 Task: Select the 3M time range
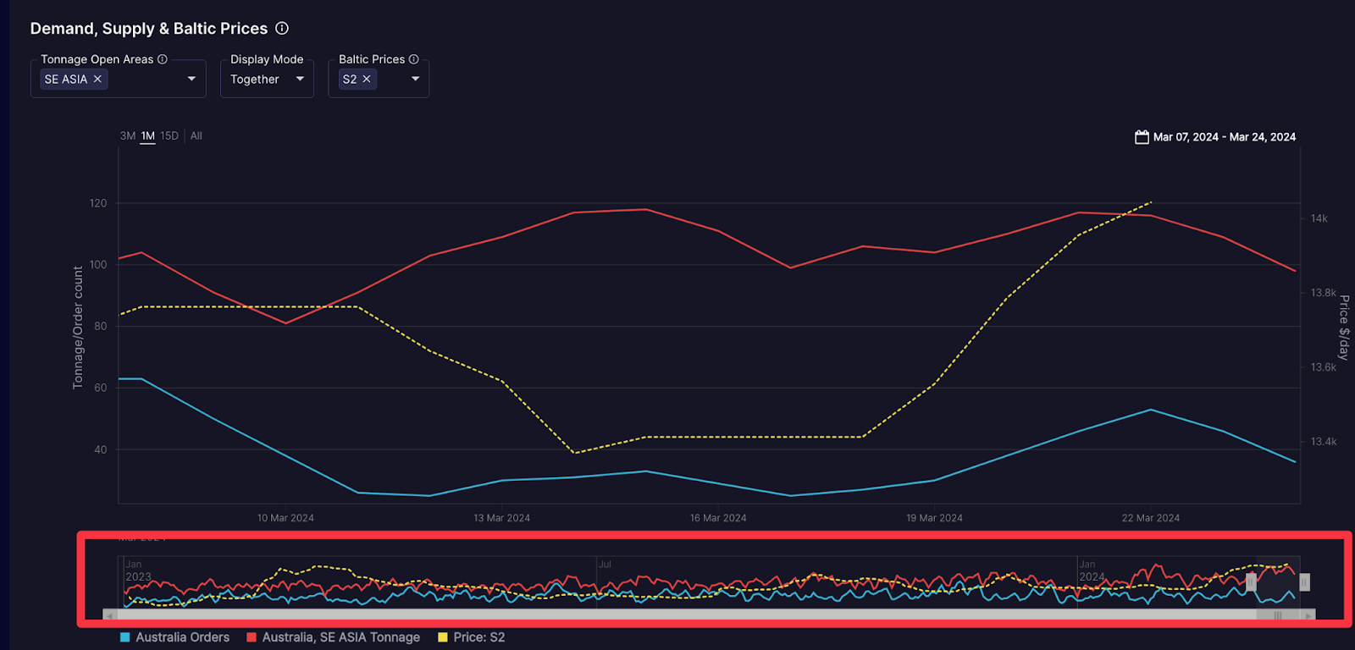point(128,136)
